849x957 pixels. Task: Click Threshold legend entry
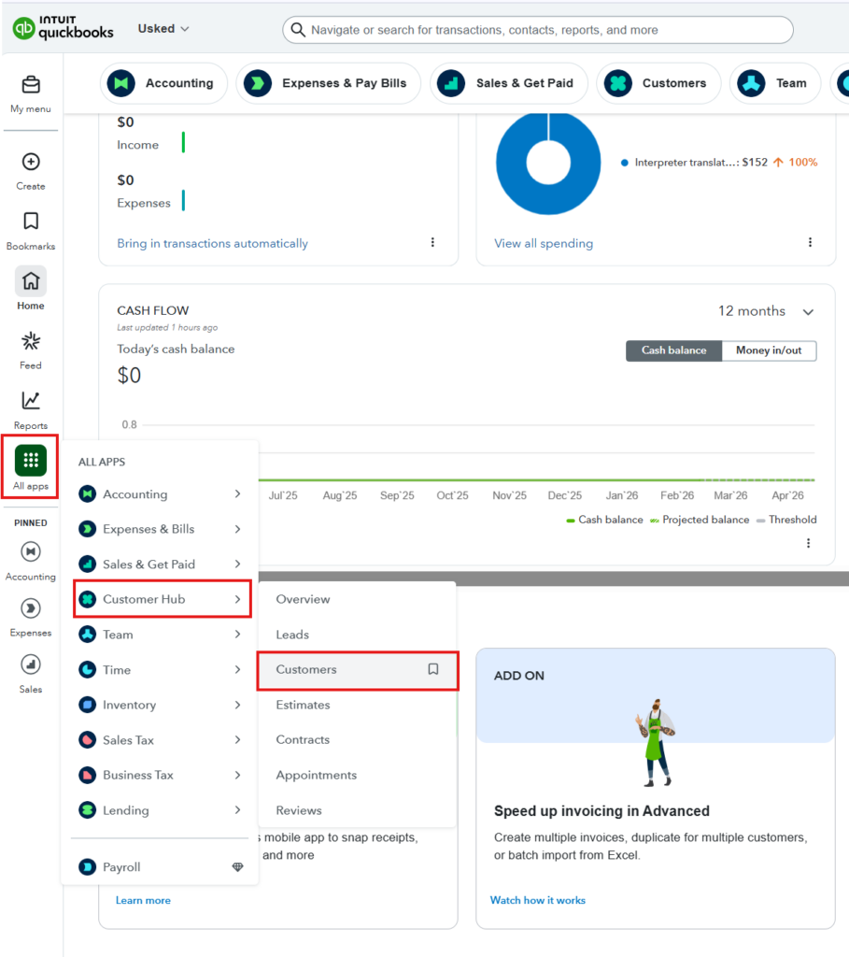pos(786,520)
